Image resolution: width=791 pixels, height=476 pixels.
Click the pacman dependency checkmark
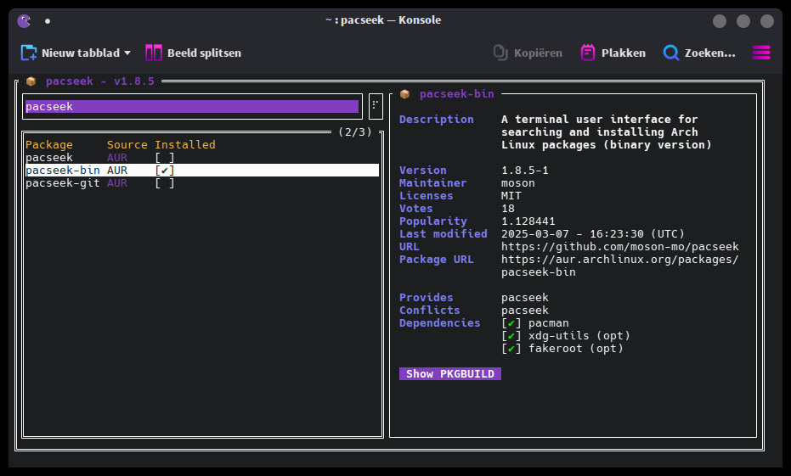[511, 323]
